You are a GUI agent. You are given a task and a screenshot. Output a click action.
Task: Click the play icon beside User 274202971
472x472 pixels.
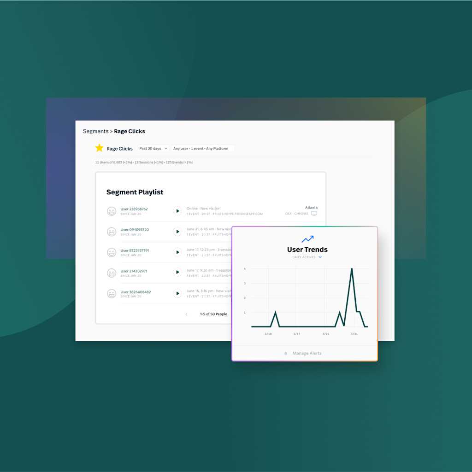(177, 273)
